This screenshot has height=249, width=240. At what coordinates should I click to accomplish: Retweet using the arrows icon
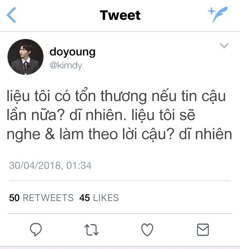pyautogui.click(x=91, y=230)
